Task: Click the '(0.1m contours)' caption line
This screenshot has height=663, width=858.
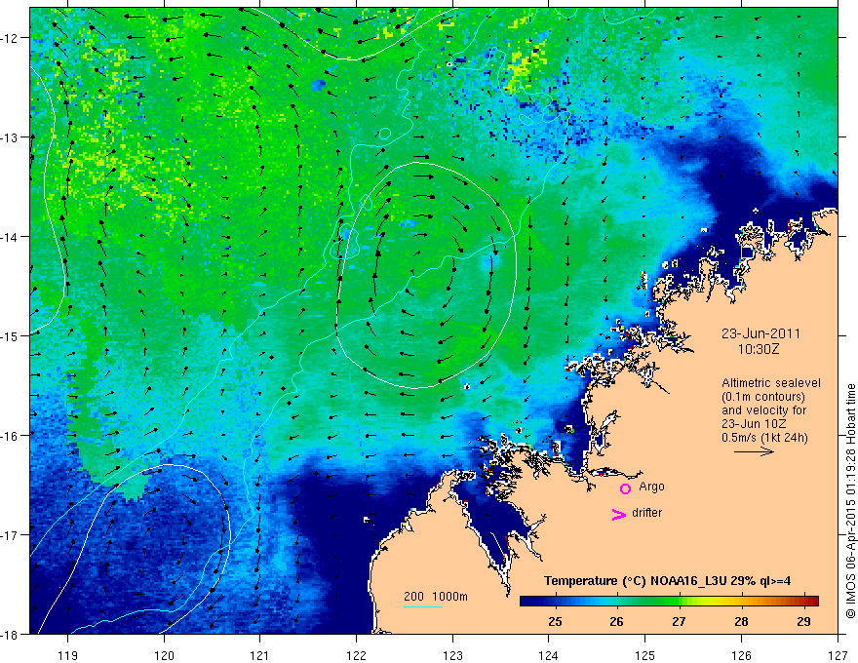Action: tap(763, 397)
